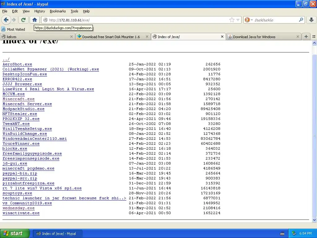Close the Index of /exe/ tab
This screenshot has width=317, height=238.
(222, 37)
